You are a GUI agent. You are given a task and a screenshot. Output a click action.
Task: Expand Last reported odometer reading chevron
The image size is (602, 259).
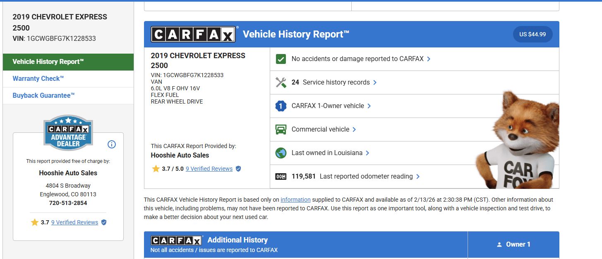tap(418, 177)
